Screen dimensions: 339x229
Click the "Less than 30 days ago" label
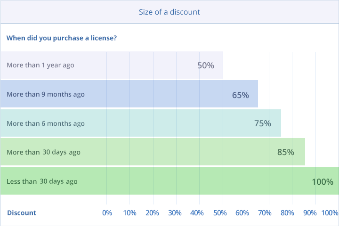pyautogui.click(x=42, y=181)
